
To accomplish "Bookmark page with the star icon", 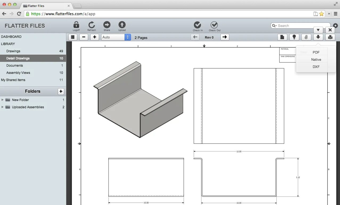I will pyautogui.click(x=321, y=14).
